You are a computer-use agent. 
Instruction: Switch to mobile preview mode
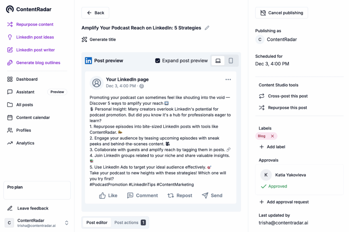[231, 60]
